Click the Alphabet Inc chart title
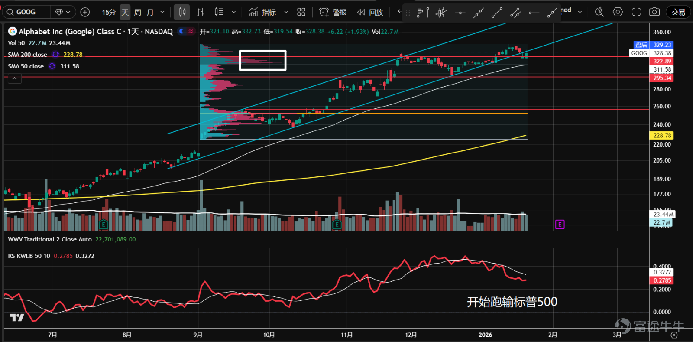The image size is (693, 342). coord(96,31)
